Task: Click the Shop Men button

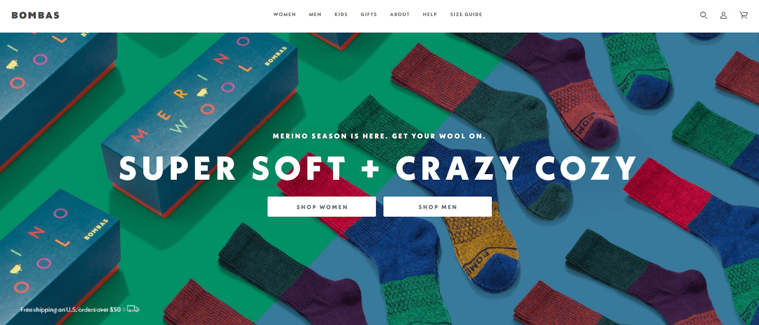Action: pyautogui.click(x=437, y=207)
